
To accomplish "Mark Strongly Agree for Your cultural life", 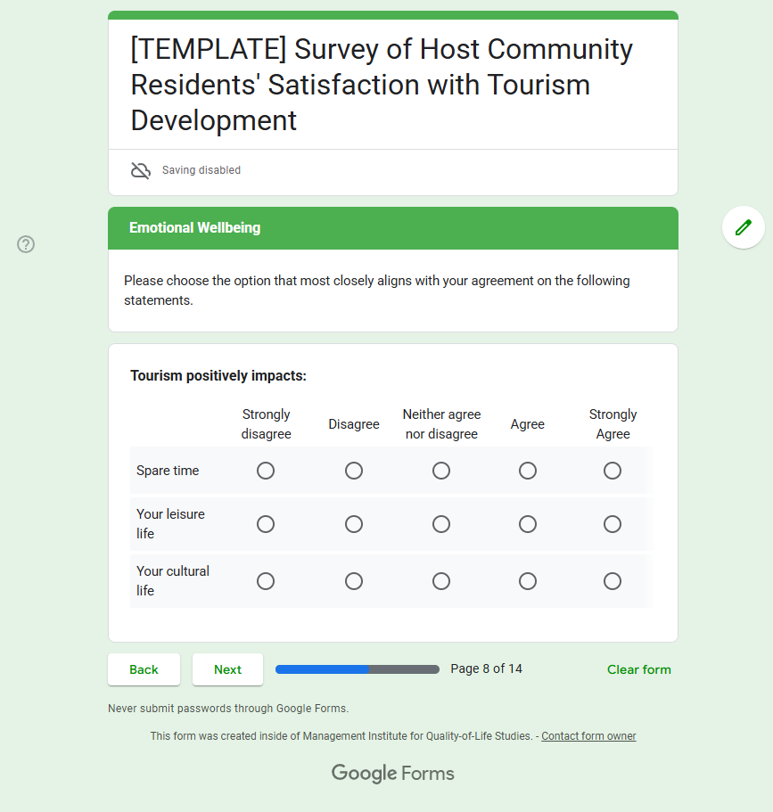I will (x=613, y=581).
